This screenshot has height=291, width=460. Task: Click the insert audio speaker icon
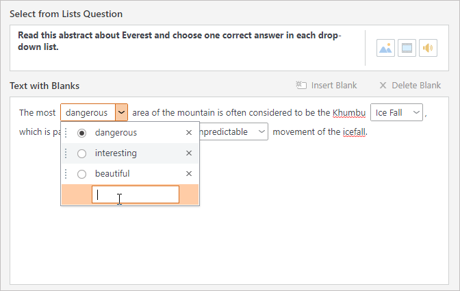click(428, 48)
